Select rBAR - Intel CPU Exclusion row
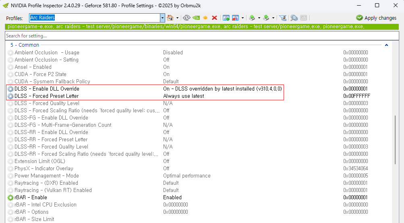Viewport: 404px width, 223px height. 199,205
